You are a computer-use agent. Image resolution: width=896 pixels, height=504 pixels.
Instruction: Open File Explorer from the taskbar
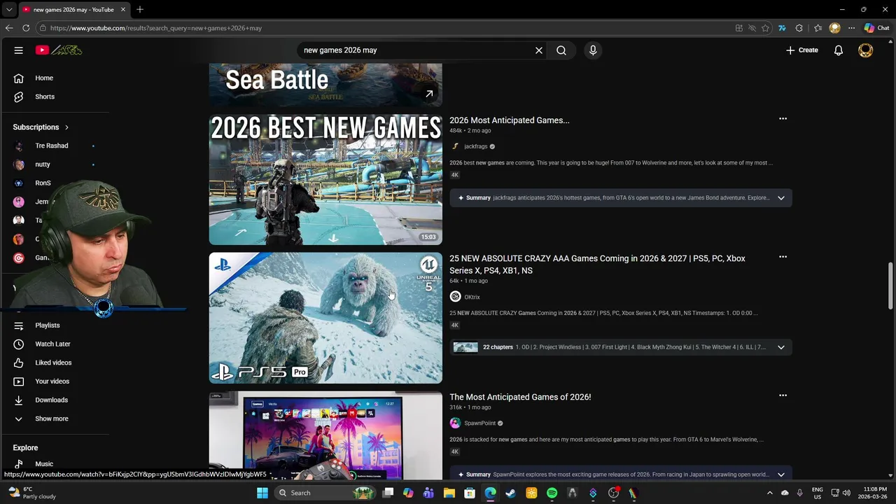coord(449,493)
